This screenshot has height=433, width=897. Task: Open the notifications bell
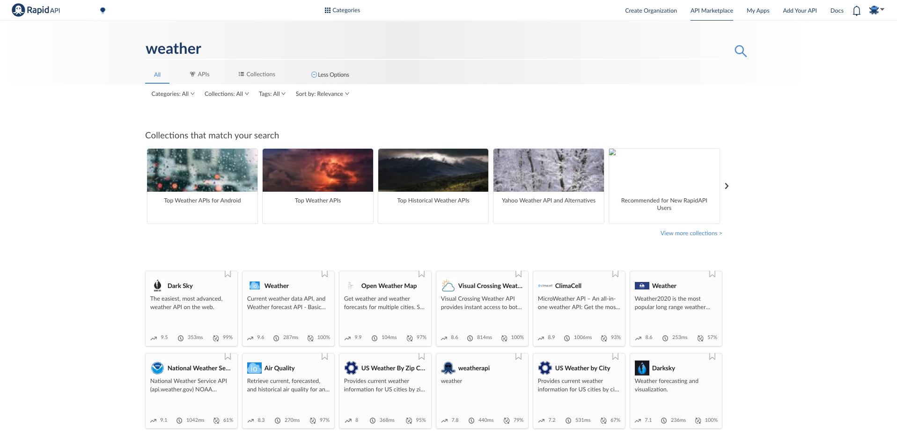pos(856,10)
